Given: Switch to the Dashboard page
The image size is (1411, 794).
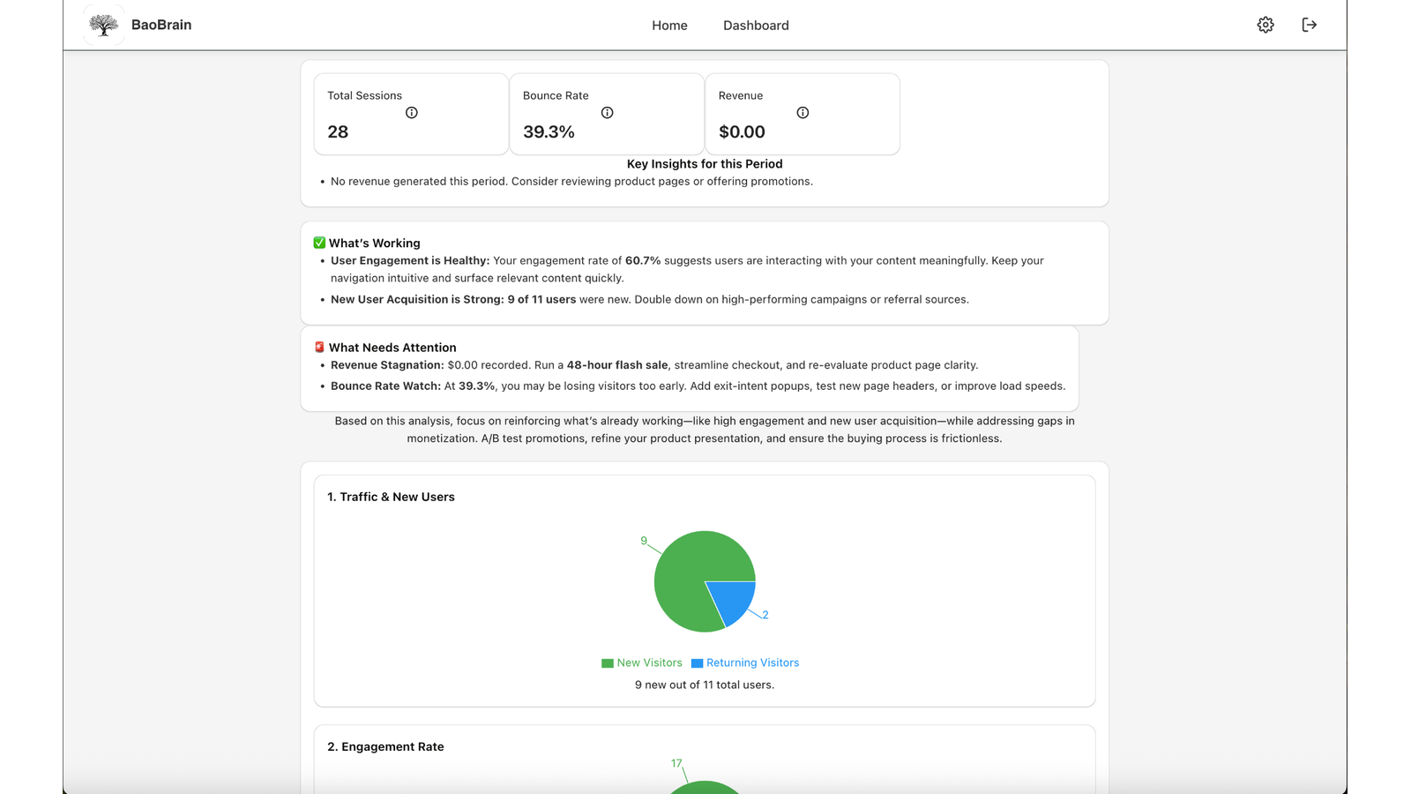Looking at the screenshot, I should [756, 25].
